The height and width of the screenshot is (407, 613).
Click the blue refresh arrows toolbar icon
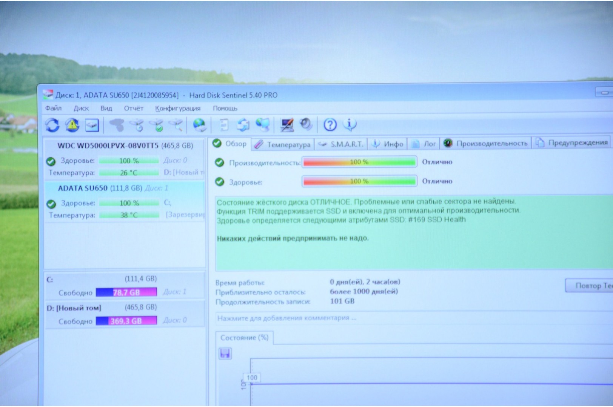click(52, 125)
